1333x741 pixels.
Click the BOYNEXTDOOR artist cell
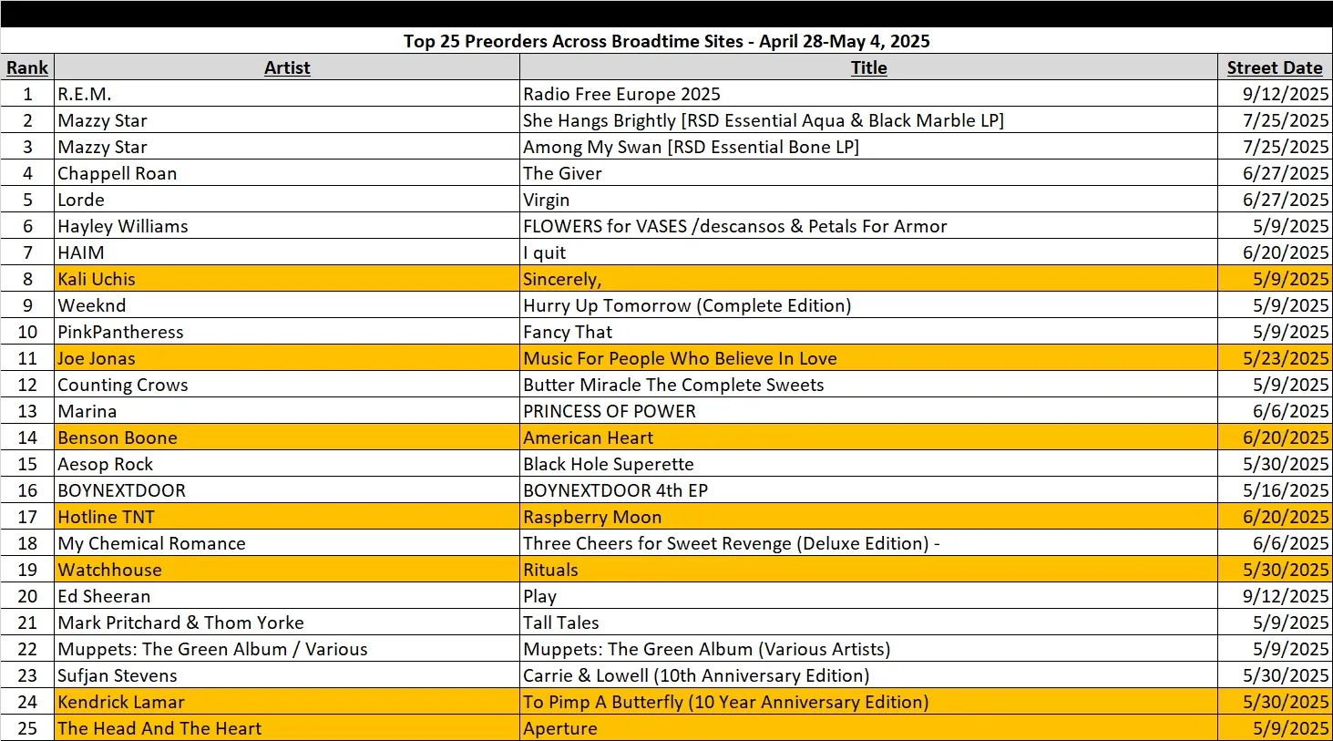pos(287,490)
